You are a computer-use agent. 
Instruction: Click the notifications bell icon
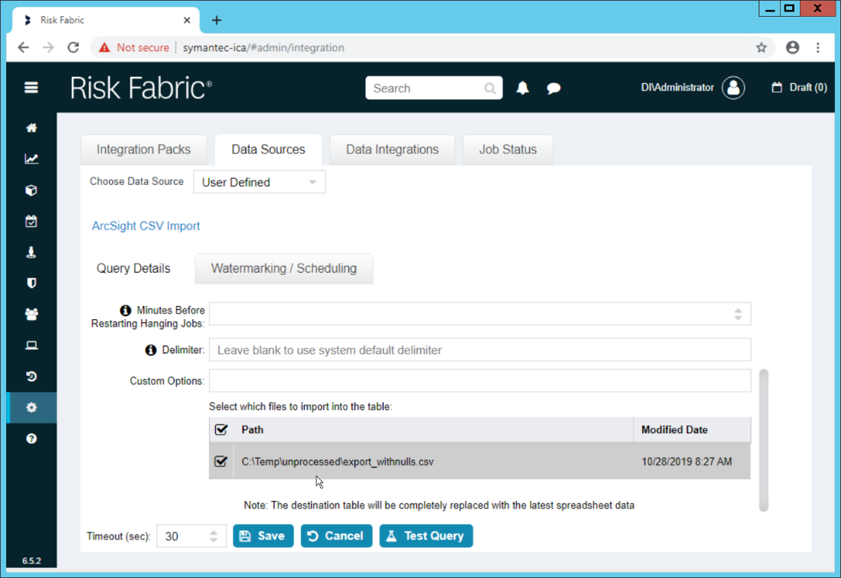tap(522, 88)
